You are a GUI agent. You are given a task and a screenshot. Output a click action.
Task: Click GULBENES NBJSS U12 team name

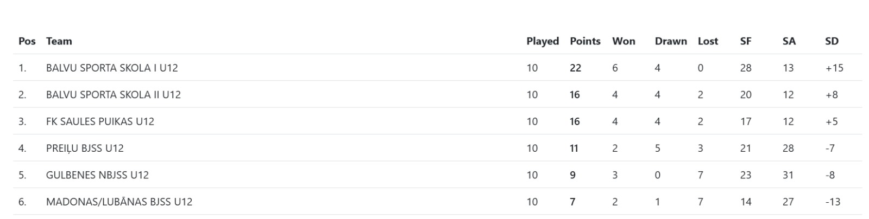click(x=97, y=175)
